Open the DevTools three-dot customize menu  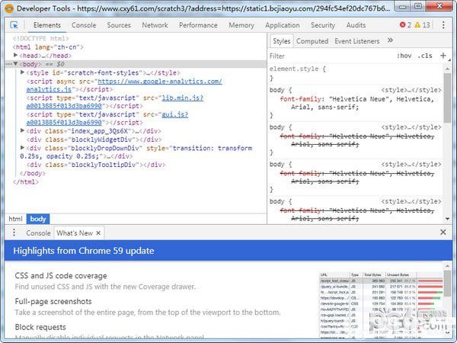click(x=443, y=25)
